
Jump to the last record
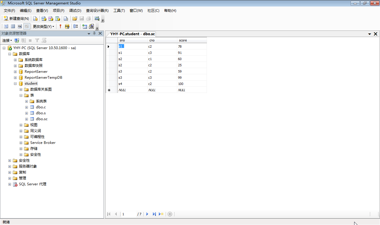click(x=154, y=214)
